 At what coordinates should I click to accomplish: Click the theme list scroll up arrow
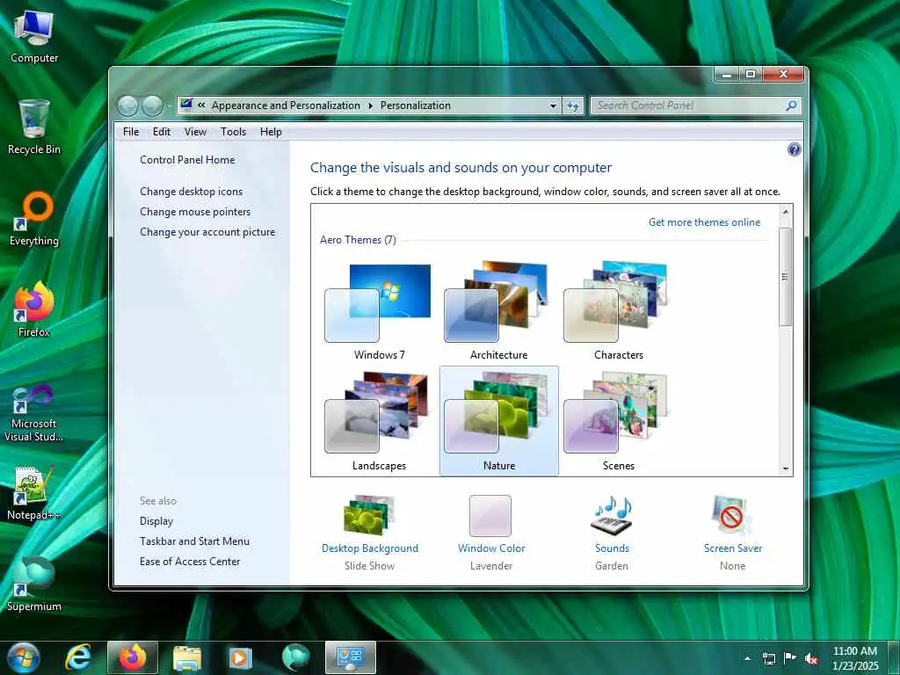(785, 212)
